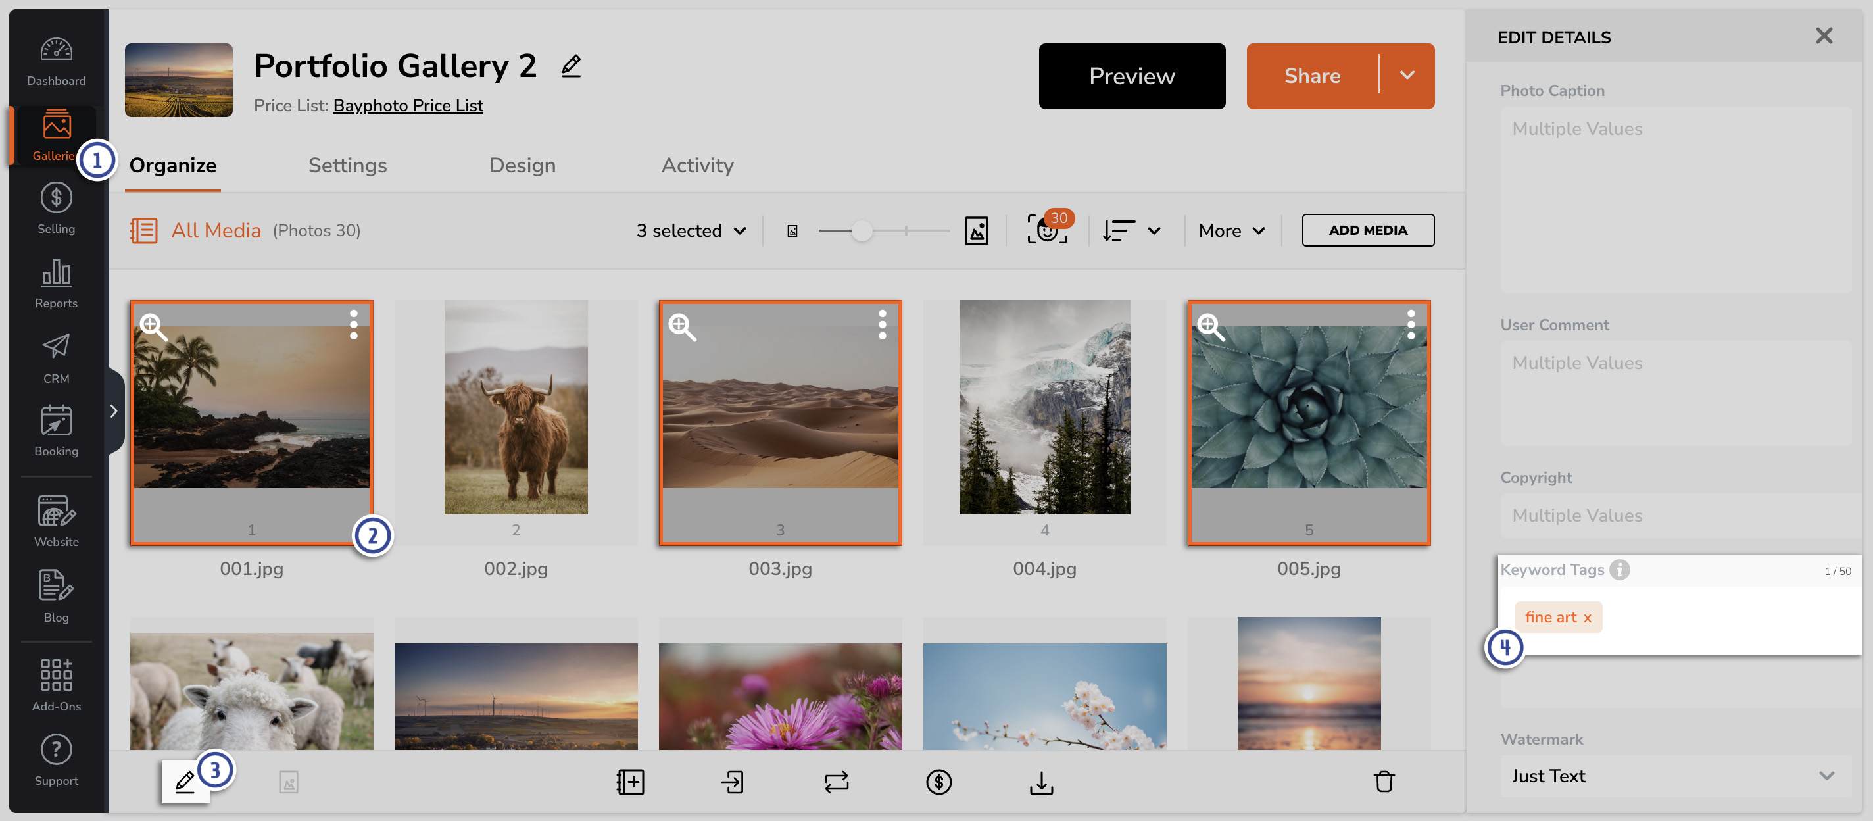This screenshot has height=821, width=1873.
Task: Edit gallery title with pencil icon
Action: 571,66
